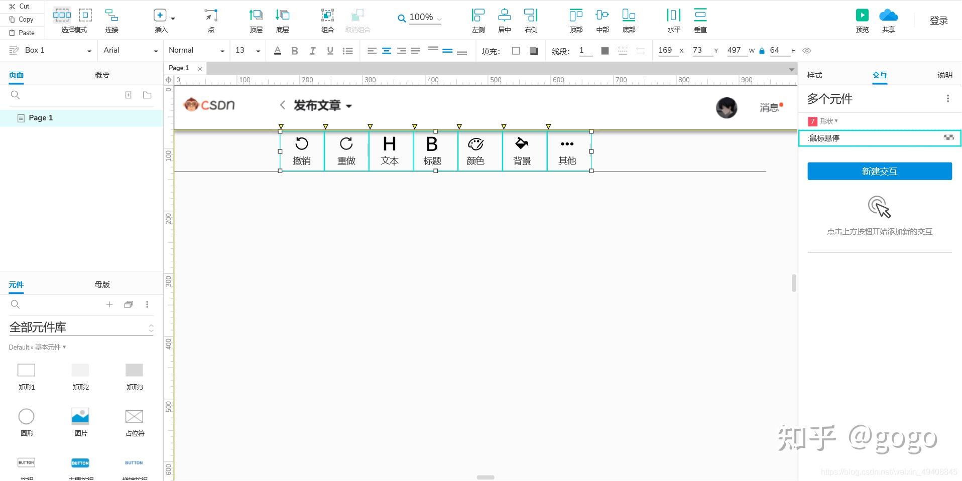
Task: Group selected widgets with 组合
Action: point(327,21)
